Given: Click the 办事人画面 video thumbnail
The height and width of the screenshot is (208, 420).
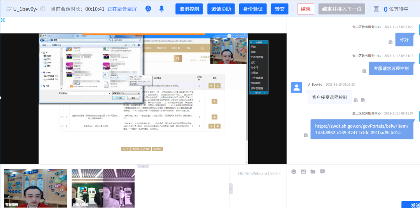Looking at the screenshot, I should pos(103,188).
